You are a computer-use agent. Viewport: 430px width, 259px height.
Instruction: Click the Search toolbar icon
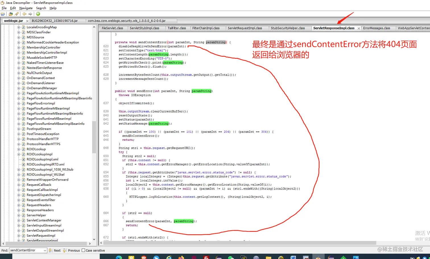point(16,14)
